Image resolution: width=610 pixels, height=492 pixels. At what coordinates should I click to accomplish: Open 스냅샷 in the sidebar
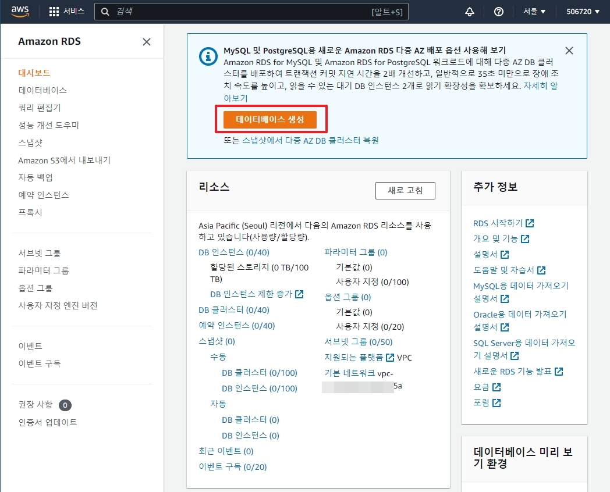tap(30, 142)
